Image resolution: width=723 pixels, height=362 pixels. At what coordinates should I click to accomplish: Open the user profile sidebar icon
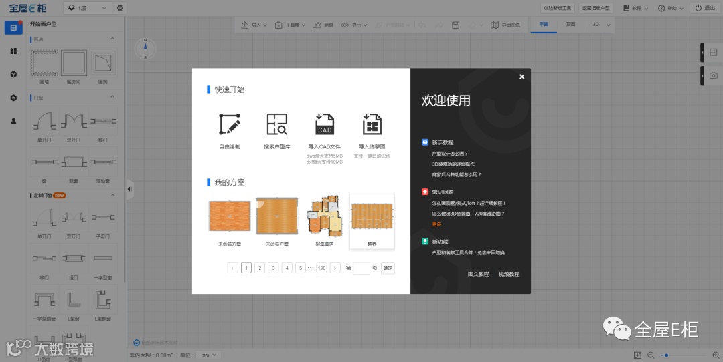click(x=13, y=121)
